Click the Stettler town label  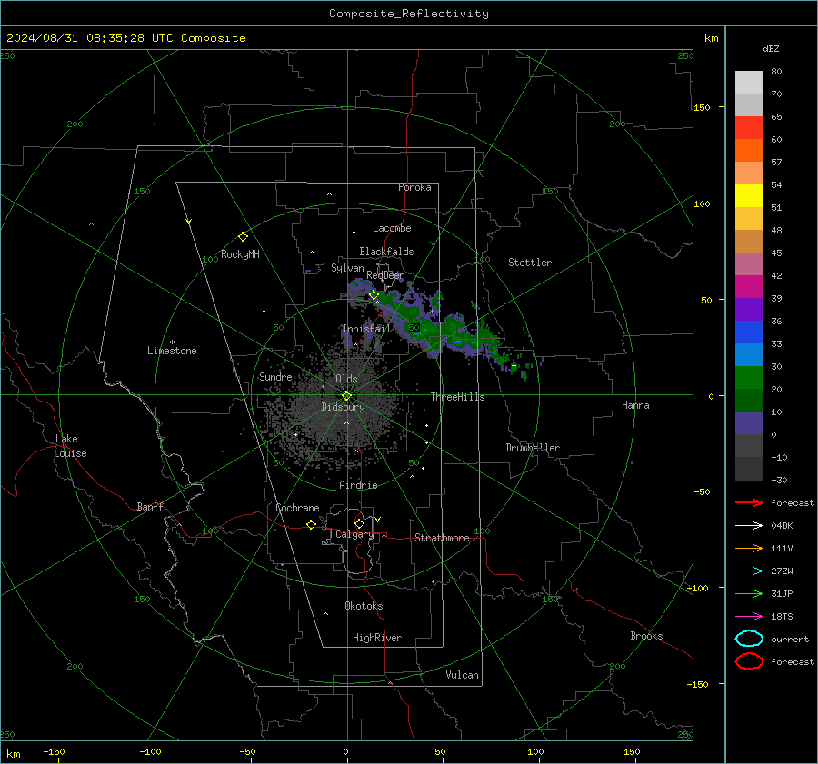click(x=530, y=263)
